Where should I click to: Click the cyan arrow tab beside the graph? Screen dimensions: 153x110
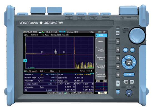click(25, 61)
